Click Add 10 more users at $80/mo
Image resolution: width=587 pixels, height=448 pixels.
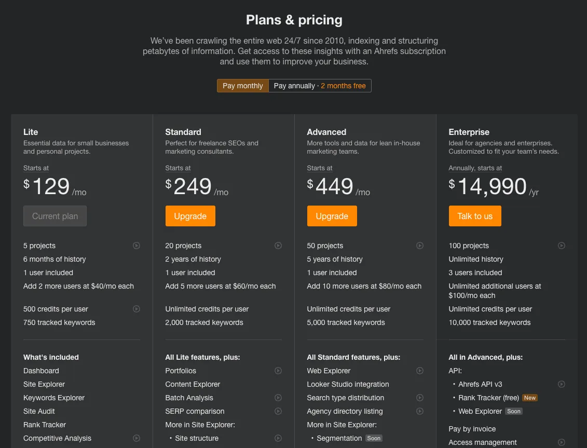click(x=364, y=286)
